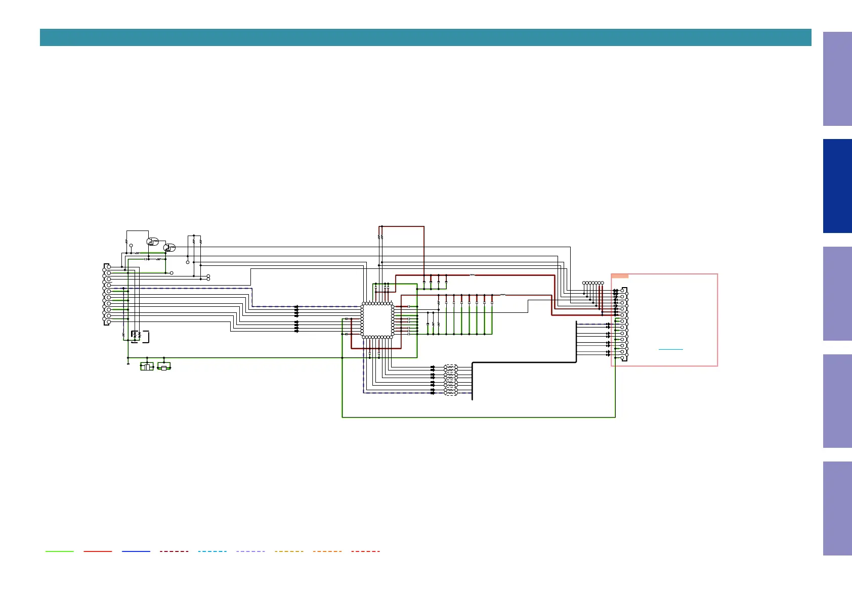Click the dashed gold legend line
Image resolution: width=852 pixels, height=602 pixels.
coord(289,551)
